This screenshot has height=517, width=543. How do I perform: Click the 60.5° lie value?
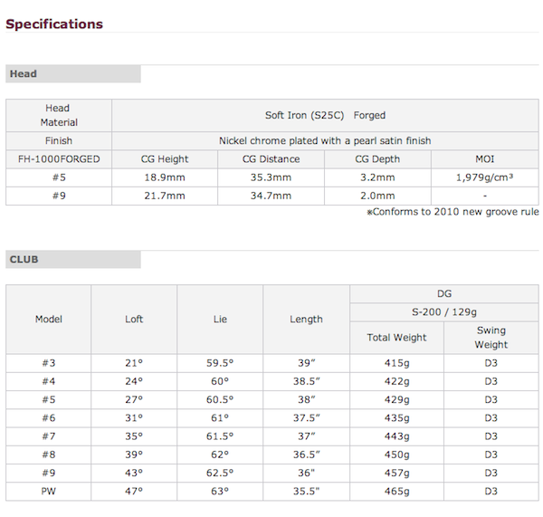[x=220, y=400]
